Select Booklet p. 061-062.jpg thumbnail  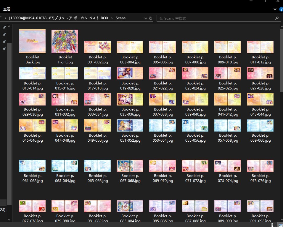(x=32, y=166)
